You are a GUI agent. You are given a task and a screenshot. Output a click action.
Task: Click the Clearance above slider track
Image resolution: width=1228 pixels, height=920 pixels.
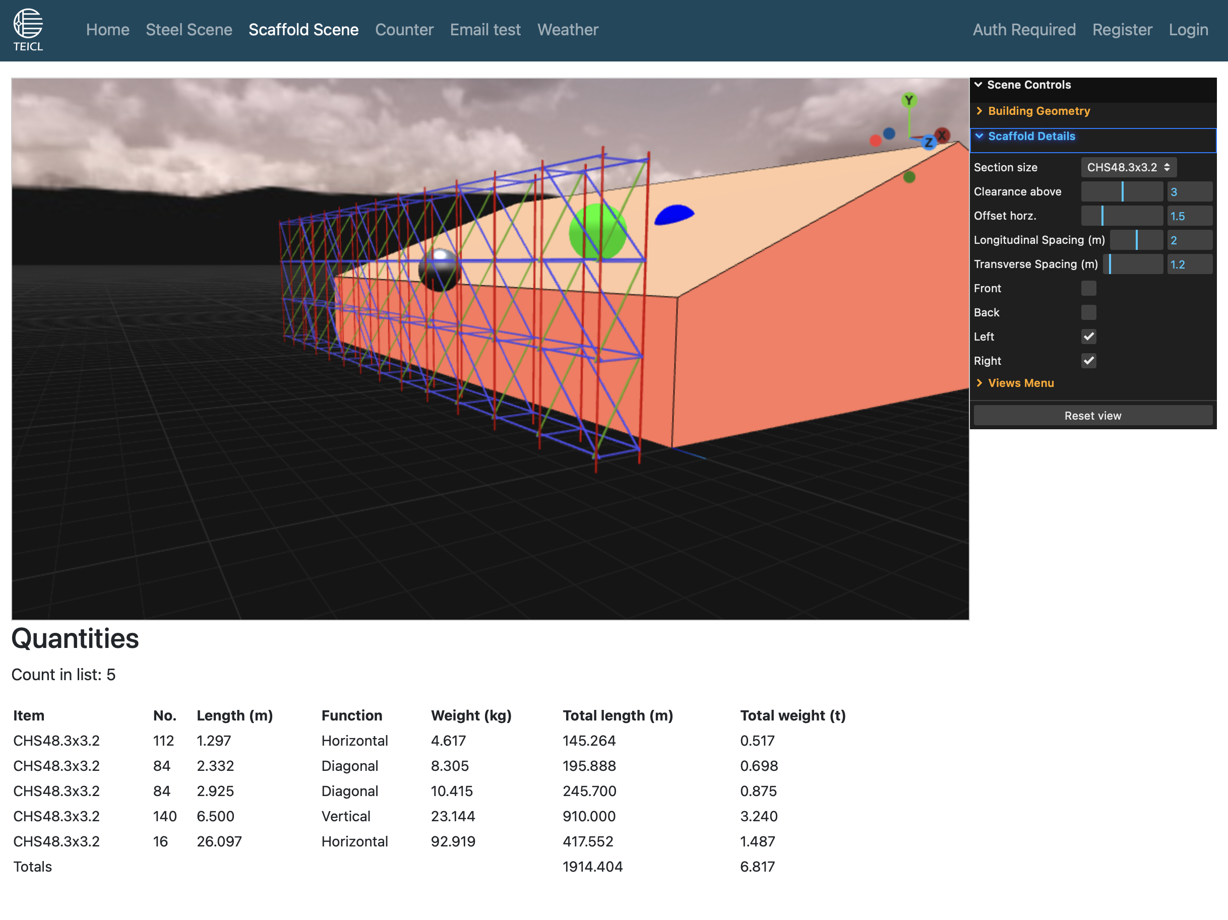point(1122,191)
